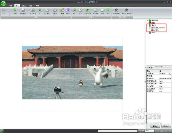Click the small green round ribbon icon
This screenshot has width=172, height=133.
(15, 10)
